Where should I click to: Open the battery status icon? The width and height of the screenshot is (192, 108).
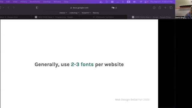(135, 2)
